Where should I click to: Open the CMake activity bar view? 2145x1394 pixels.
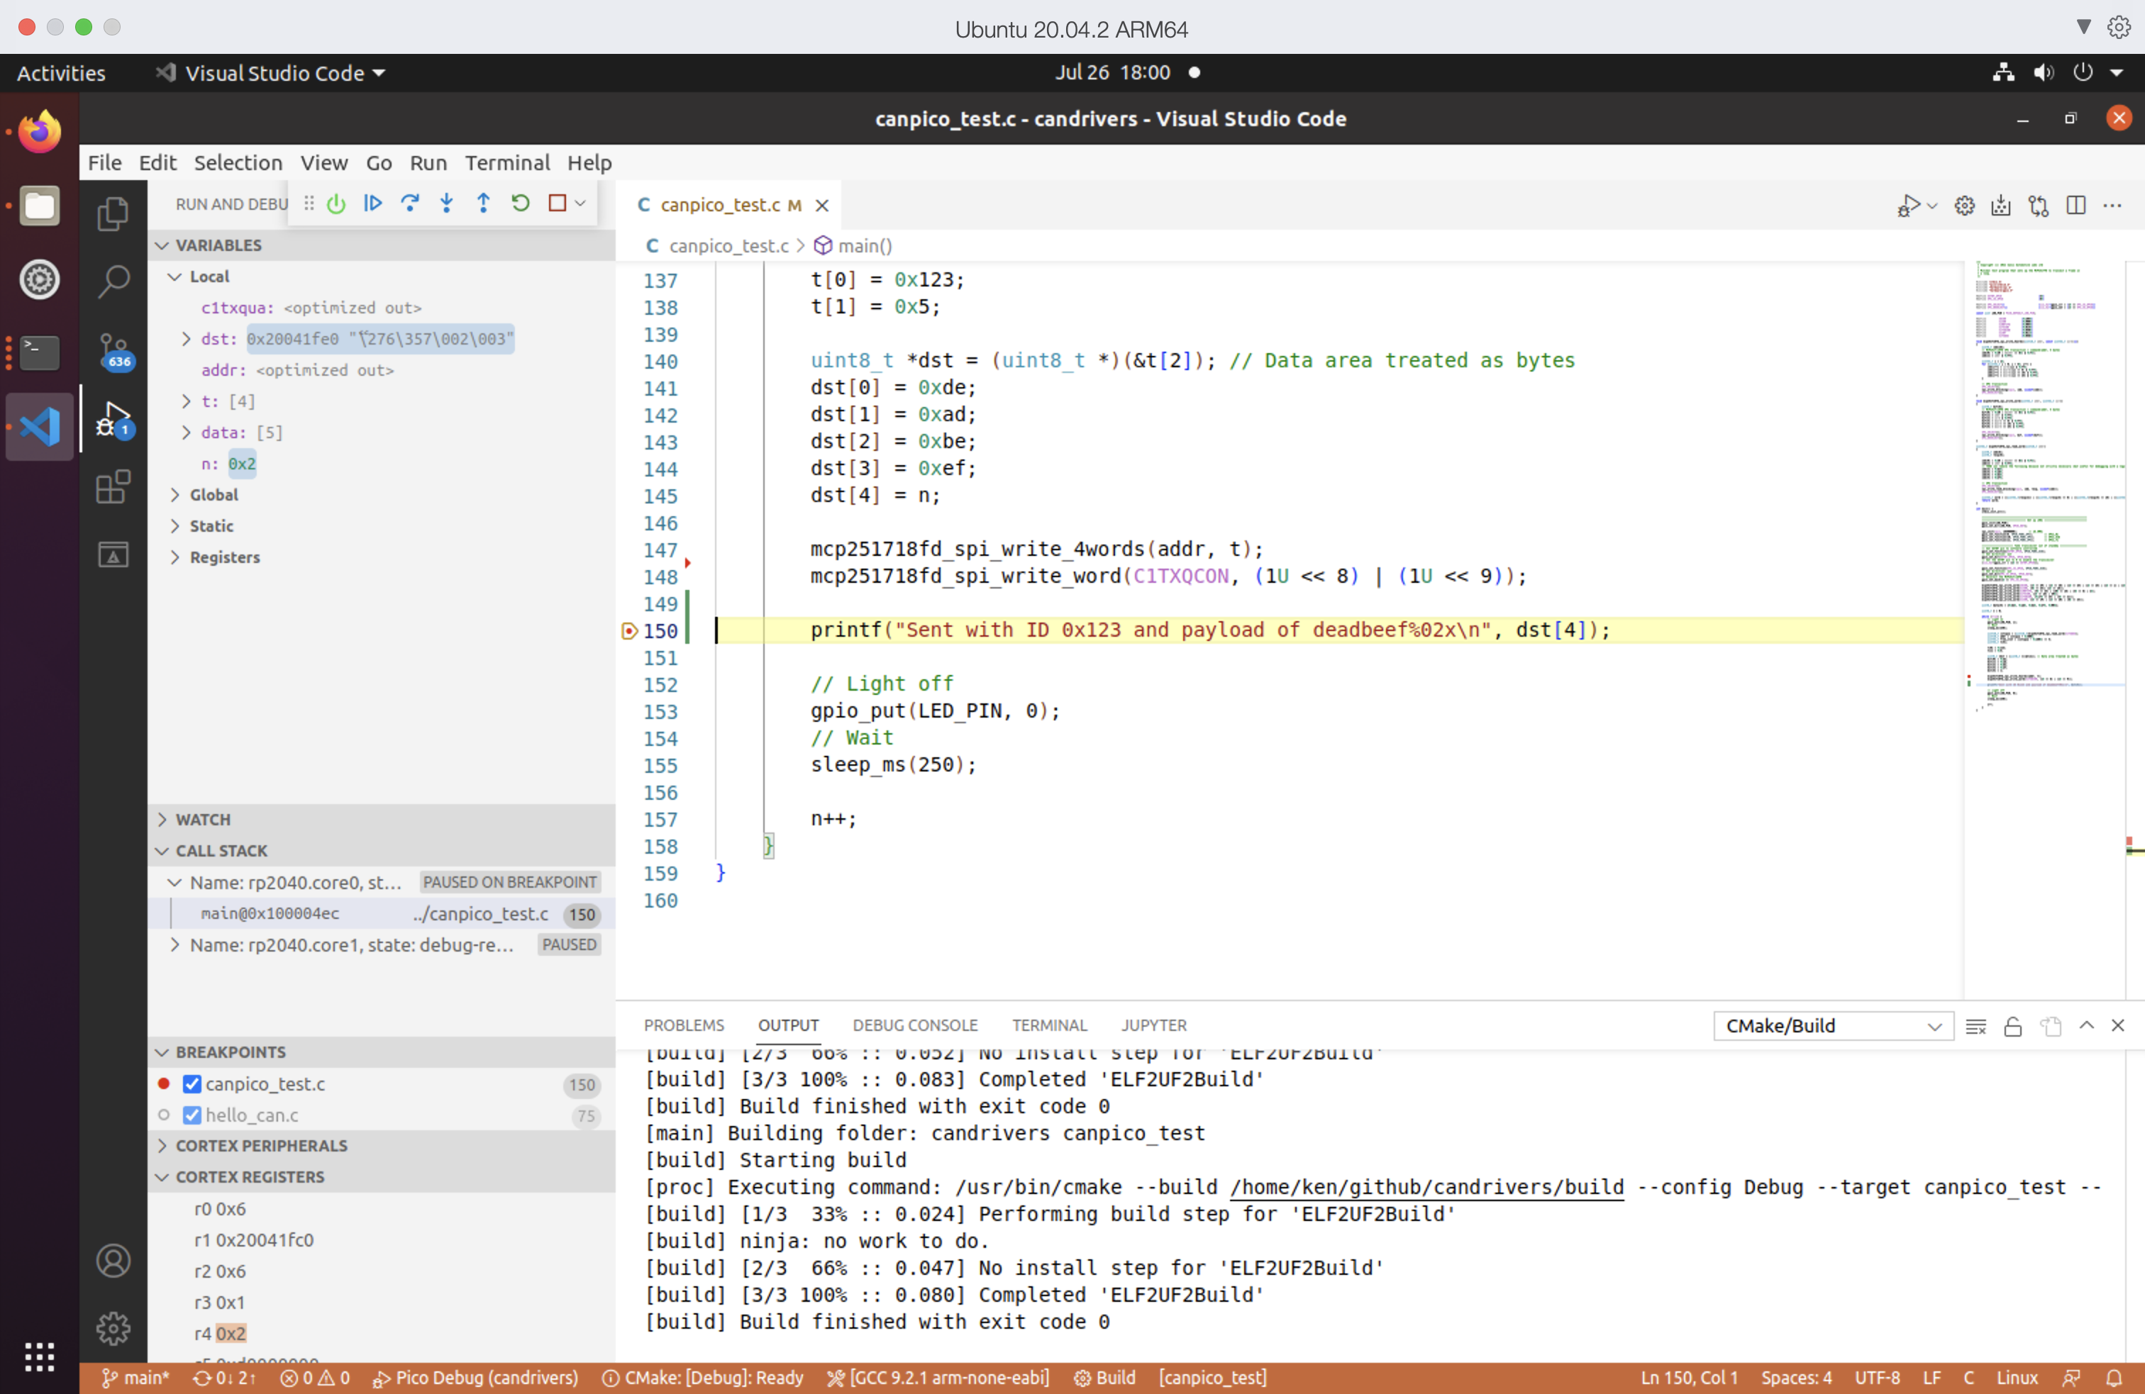tap(113, 554)
